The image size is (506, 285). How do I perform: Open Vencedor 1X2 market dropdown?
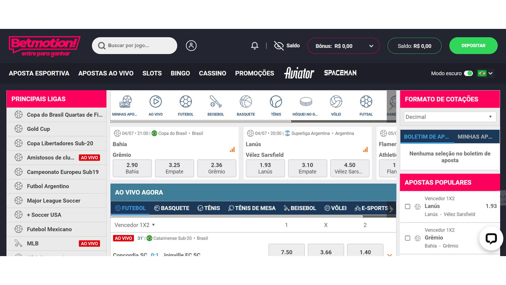[x=135, y=225]
